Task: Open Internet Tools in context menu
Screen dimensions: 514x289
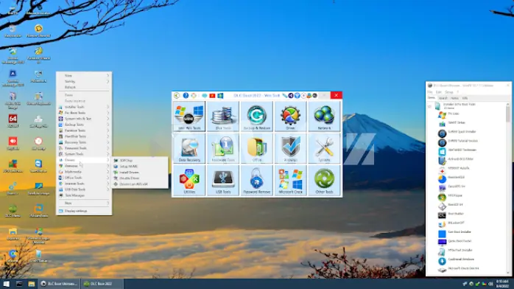Action: point(84,184)
